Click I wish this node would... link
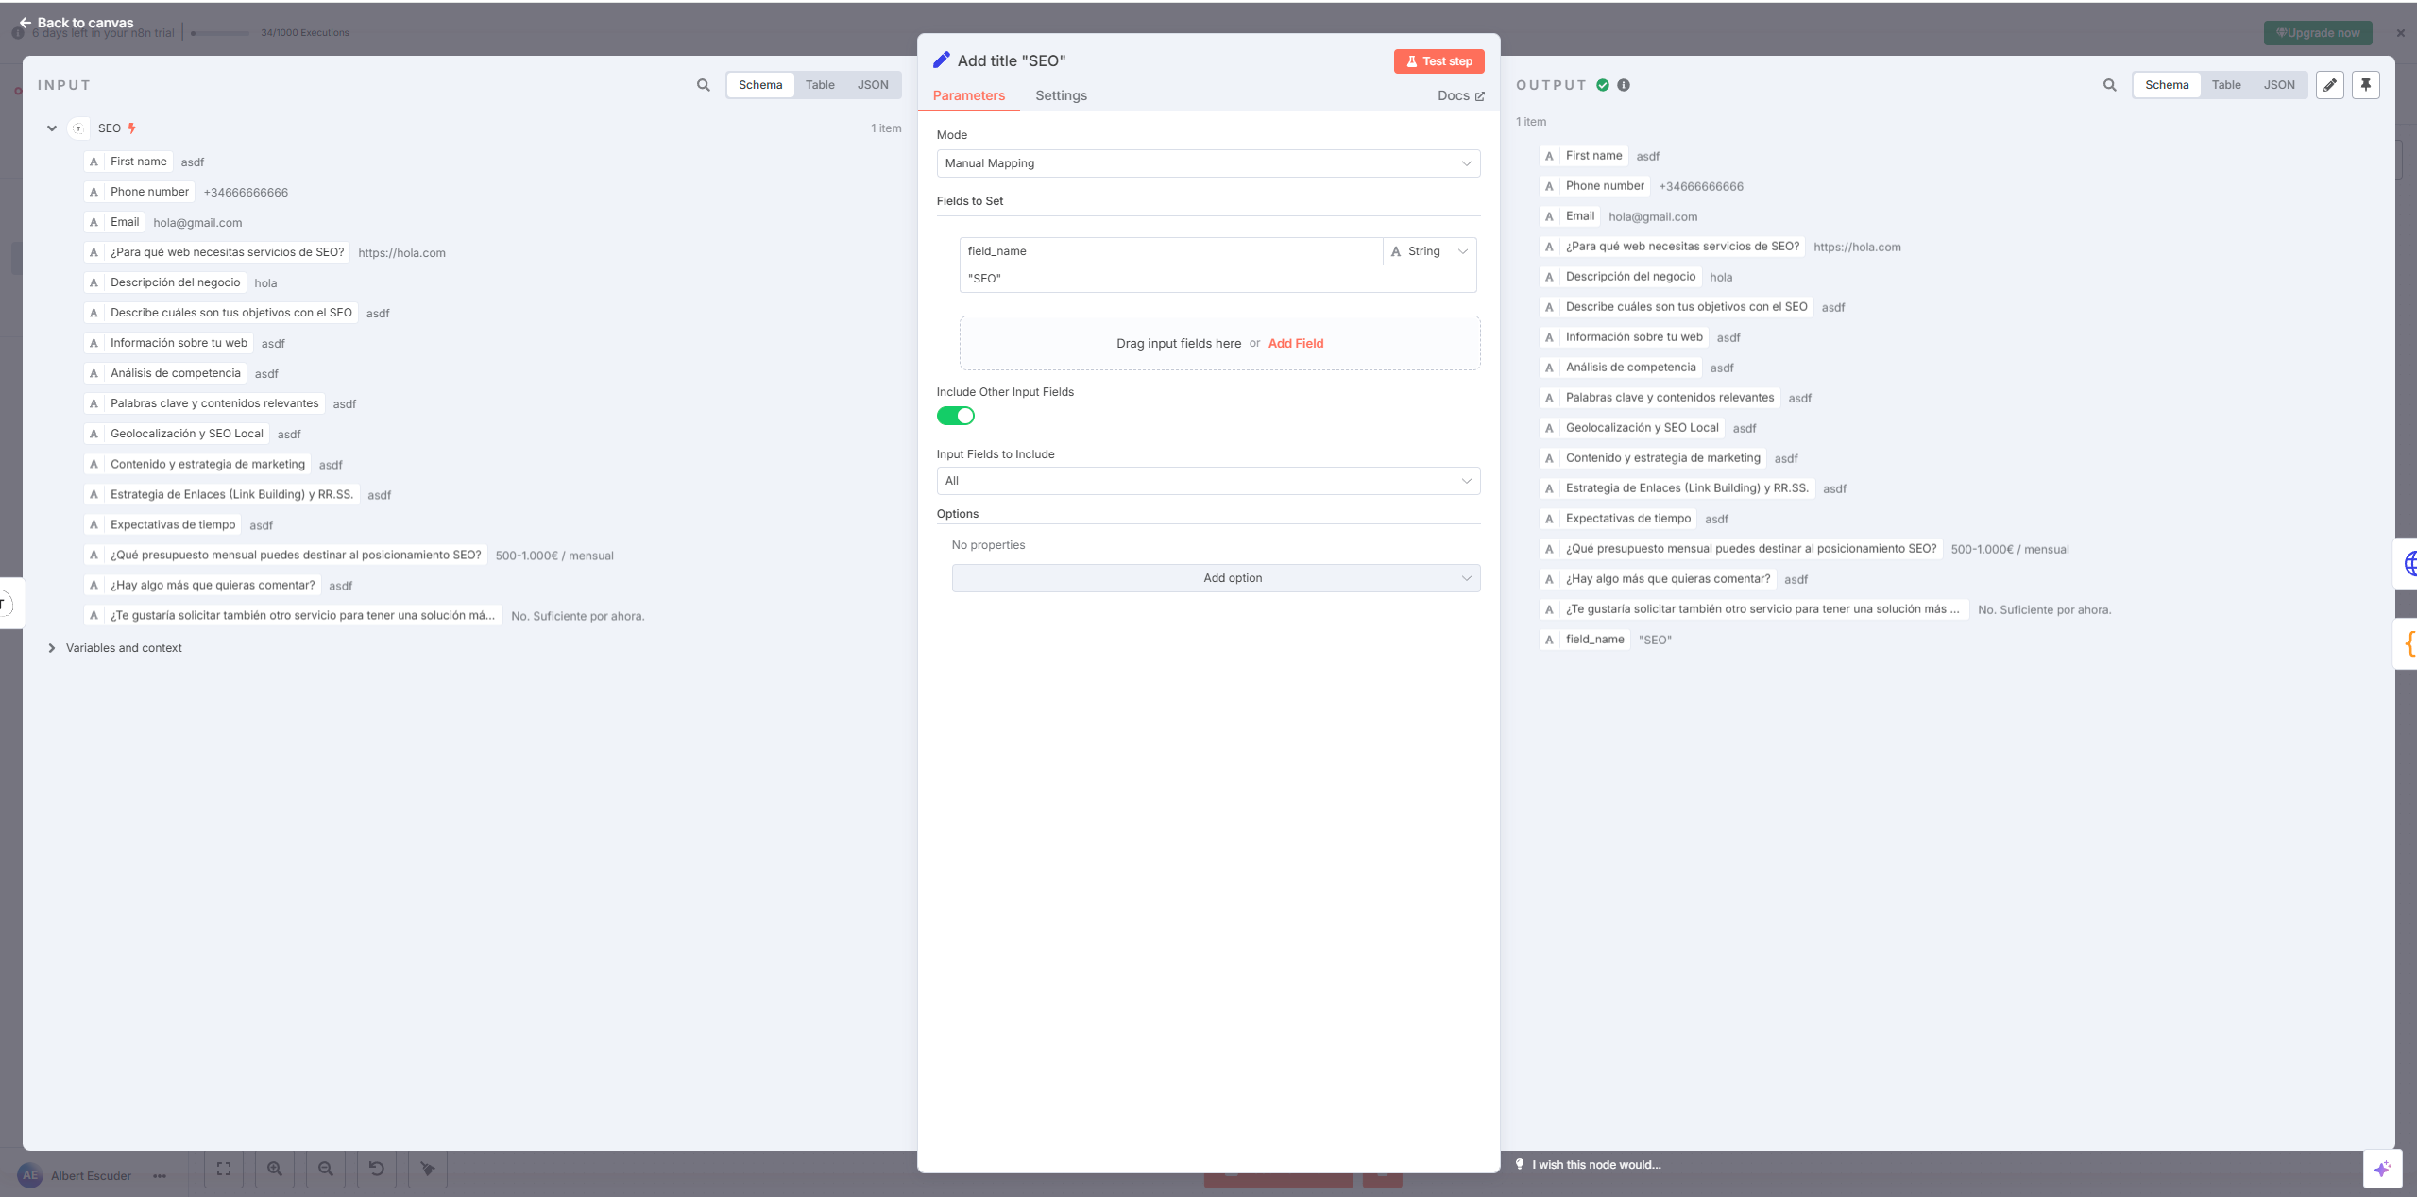This screenshot has width=2417, height=1197. click(x=1596, y=1164)
